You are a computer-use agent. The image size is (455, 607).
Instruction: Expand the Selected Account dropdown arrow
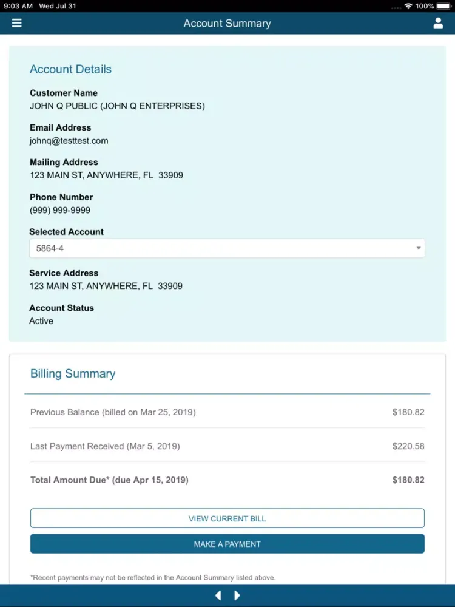tap(418, 248)
